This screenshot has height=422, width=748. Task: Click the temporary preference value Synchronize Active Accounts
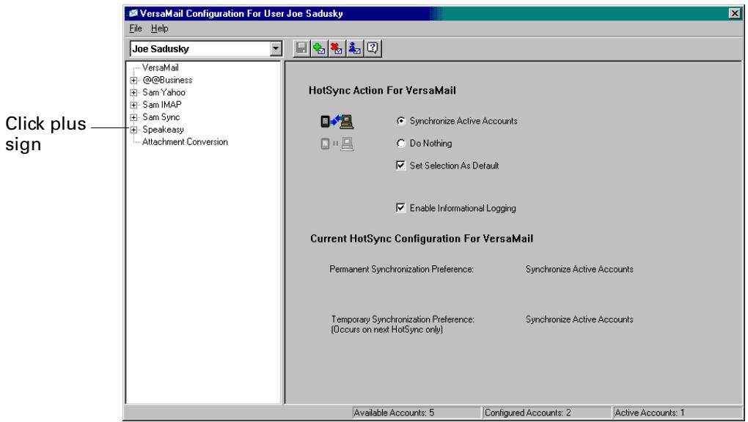tap(579, 319)
